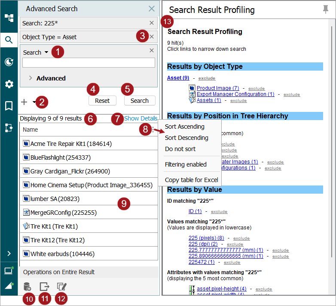The image size is (336, 306).
Task: Click the clock-arrow icon in the sidebar
Action: [9, 62]
